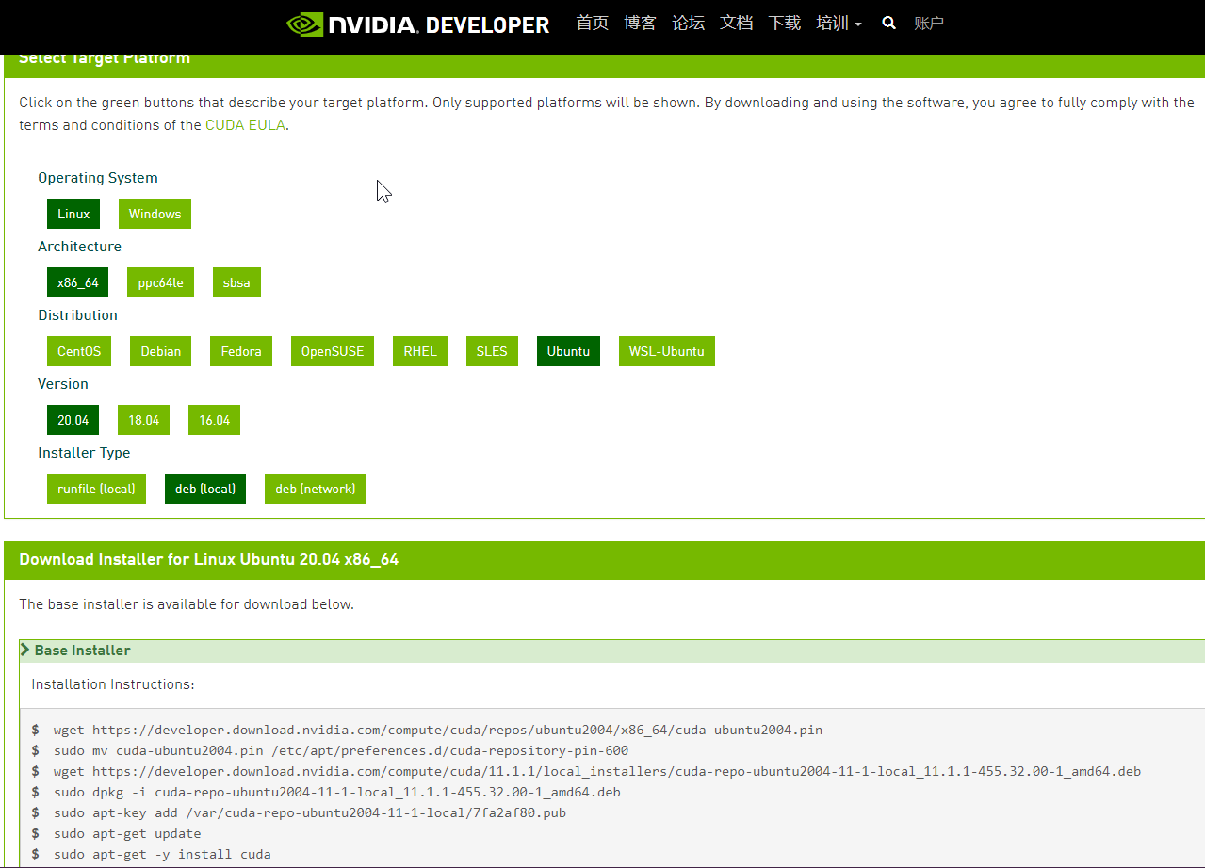The image size is (1205, 868).
Task: Click the sudo dpkg -i command line
Action: (337, 792)
